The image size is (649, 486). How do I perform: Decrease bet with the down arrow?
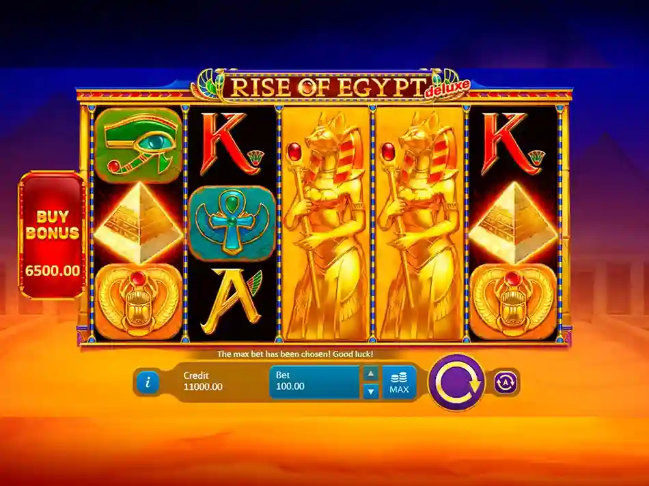pos(371,391)
